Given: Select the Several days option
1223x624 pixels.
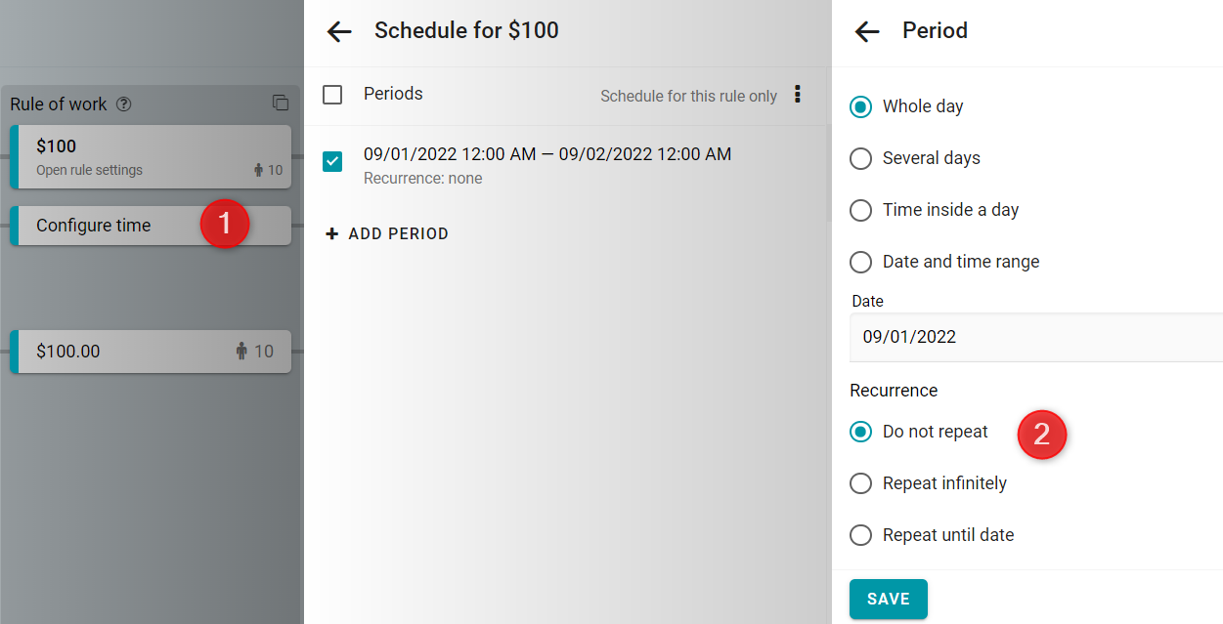Looking at the screenshot, I should click(860, 158).
